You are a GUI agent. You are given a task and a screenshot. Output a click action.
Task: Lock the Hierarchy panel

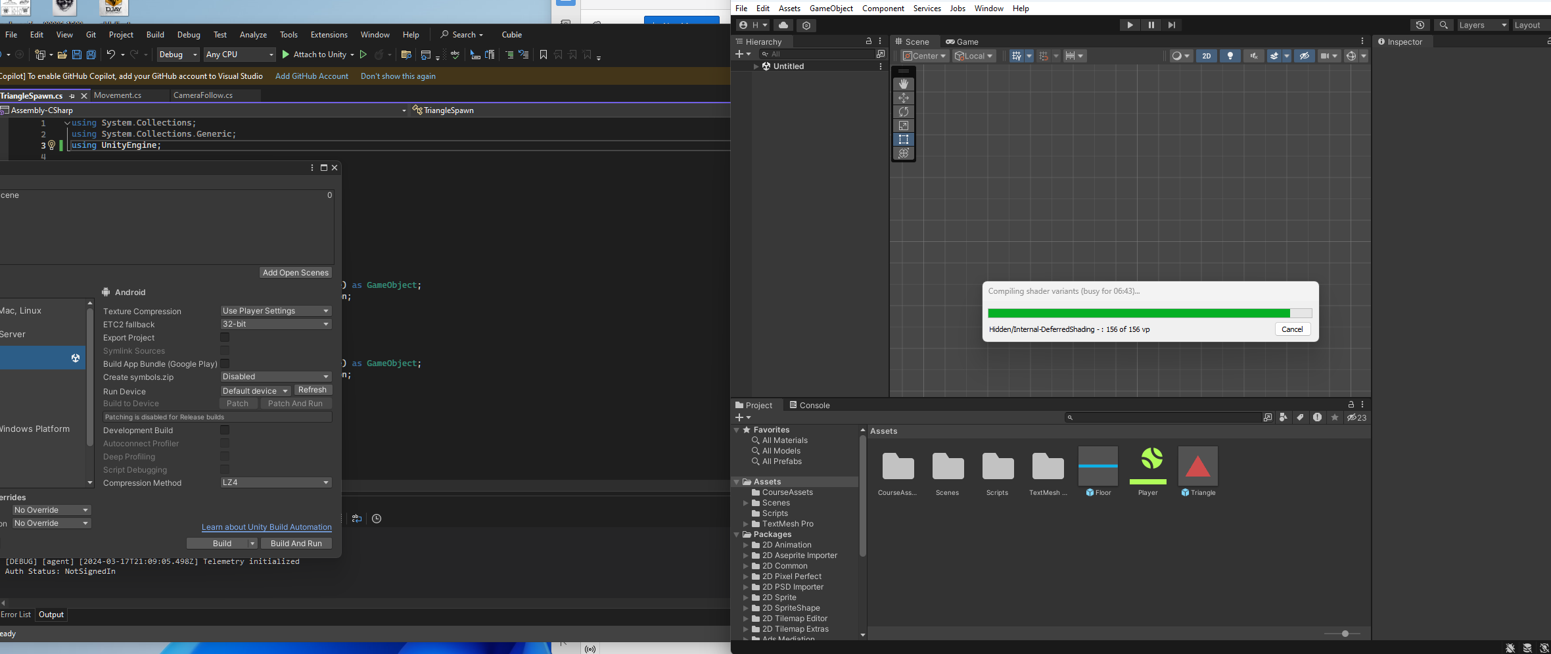tap(869, 41)
